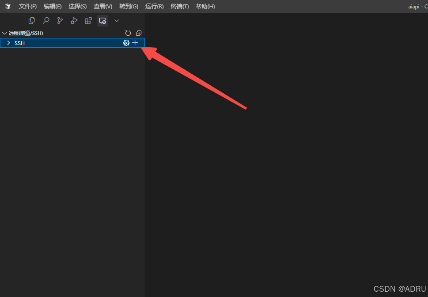This screenshot has height=297, width=428.
Task: Open the Extensions view icon
Action: [x=88, y=20]
